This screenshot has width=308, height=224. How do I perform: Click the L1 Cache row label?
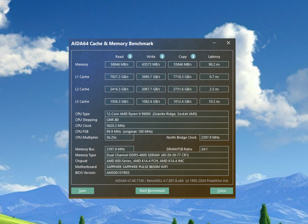82,77
